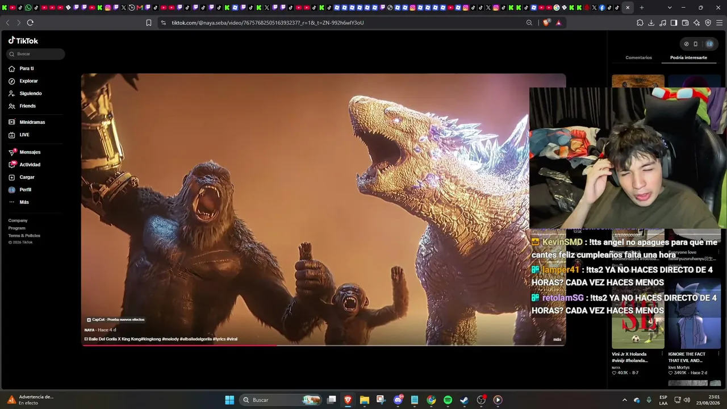Open Spotify from the taskbar

coord(448,400)
